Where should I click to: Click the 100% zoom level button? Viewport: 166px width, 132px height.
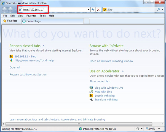point(151,129)
